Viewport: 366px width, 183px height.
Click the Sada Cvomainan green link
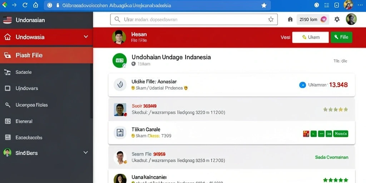(x=332, y=157)
